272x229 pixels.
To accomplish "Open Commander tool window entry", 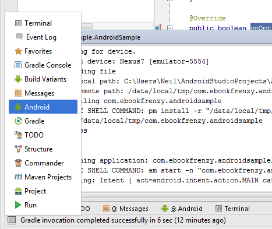I will click(x=43, y=163).
